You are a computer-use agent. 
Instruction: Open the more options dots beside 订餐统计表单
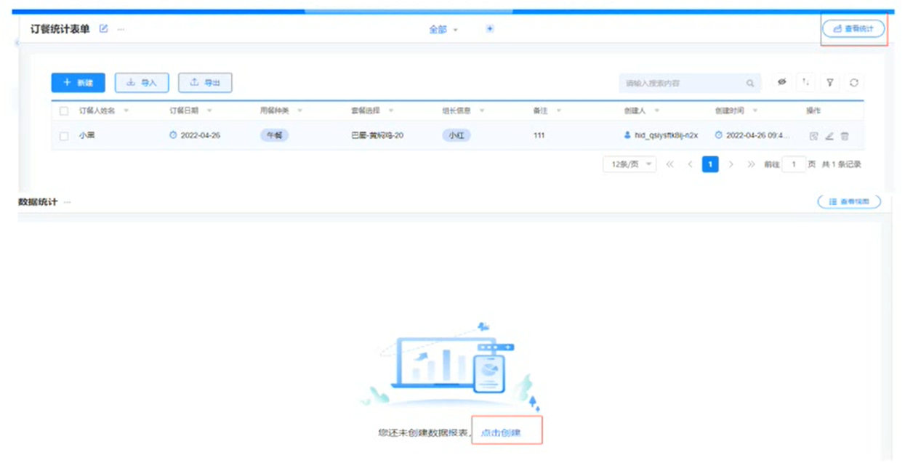coord(121,29)
